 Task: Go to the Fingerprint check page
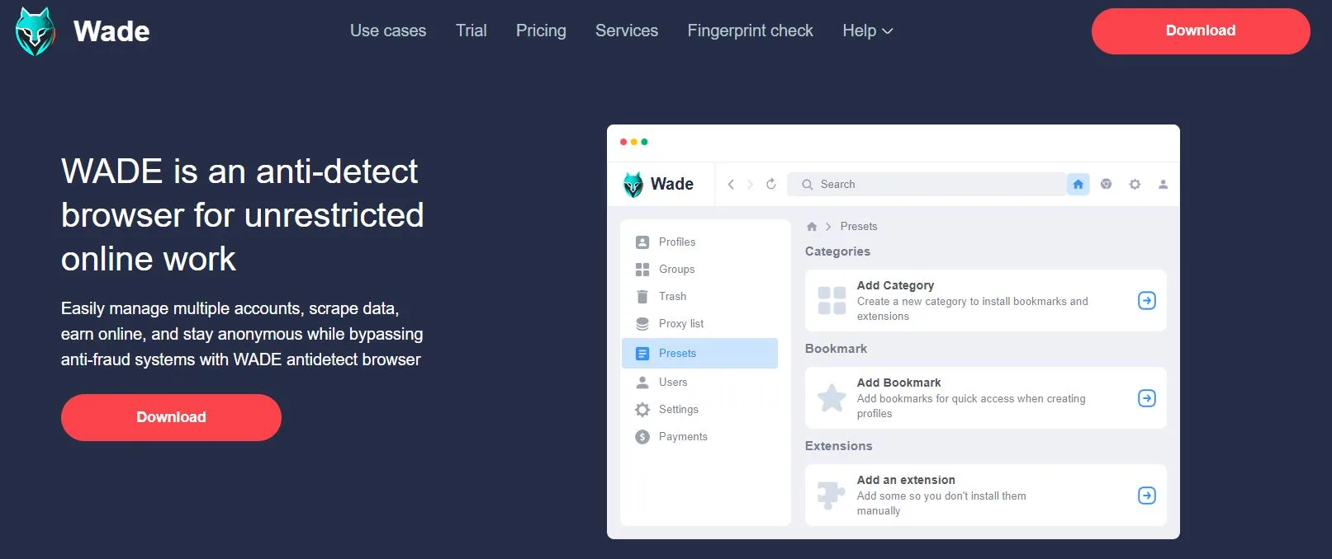coord(750,31)
